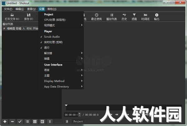The height and width of the screenshot is (126, 187).
Task: Save project with 保存 icon
Action: pyautogui.click(x=28, y=17)
